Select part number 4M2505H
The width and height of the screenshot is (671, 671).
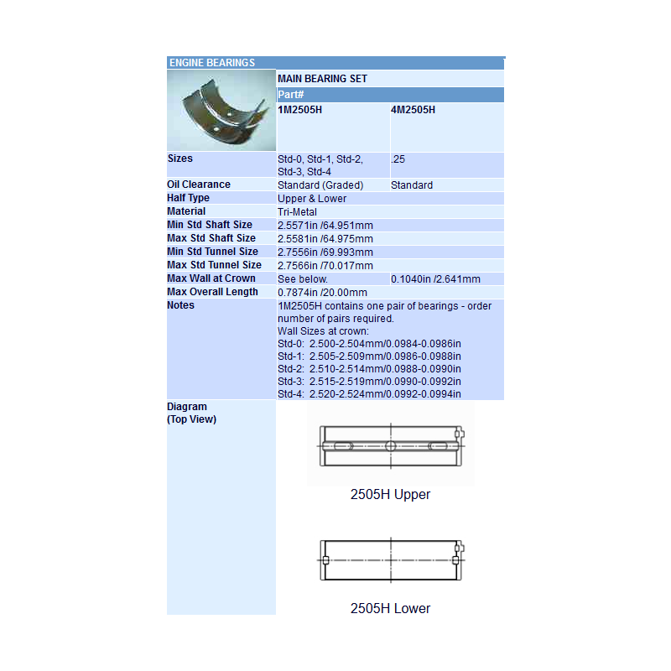pyautogui.click(x=413, y=109)
